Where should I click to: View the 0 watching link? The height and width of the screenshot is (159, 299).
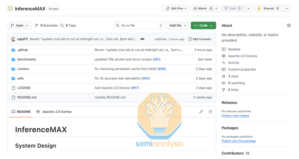(236, 83)
